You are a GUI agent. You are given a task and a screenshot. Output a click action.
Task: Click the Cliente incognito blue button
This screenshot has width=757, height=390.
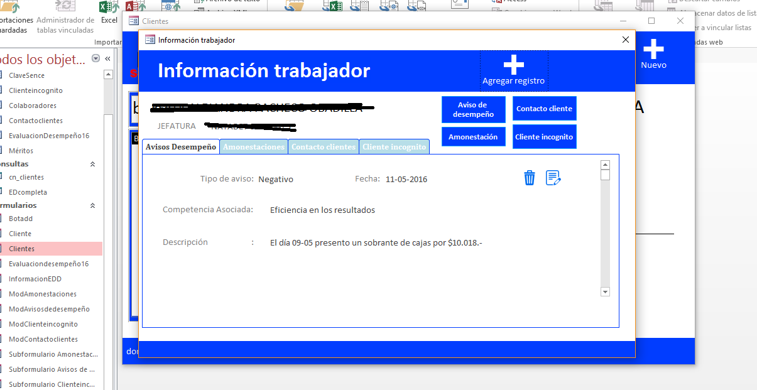(x=544, y=136)
